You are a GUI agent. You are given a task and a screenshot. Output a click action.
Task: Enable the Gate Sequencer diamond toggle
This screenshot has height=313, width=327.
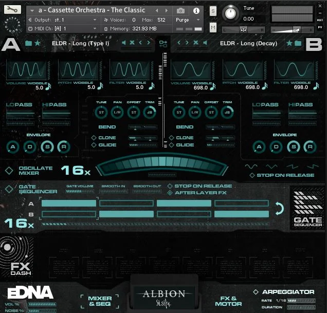9,189
